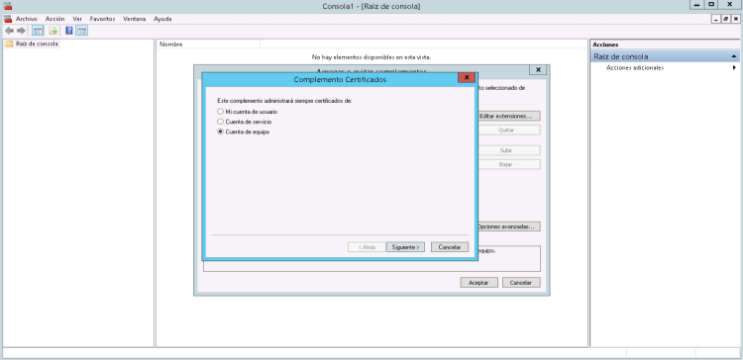
Task: Click the folder icon of Raíz de consola
Action: point(9,44)
